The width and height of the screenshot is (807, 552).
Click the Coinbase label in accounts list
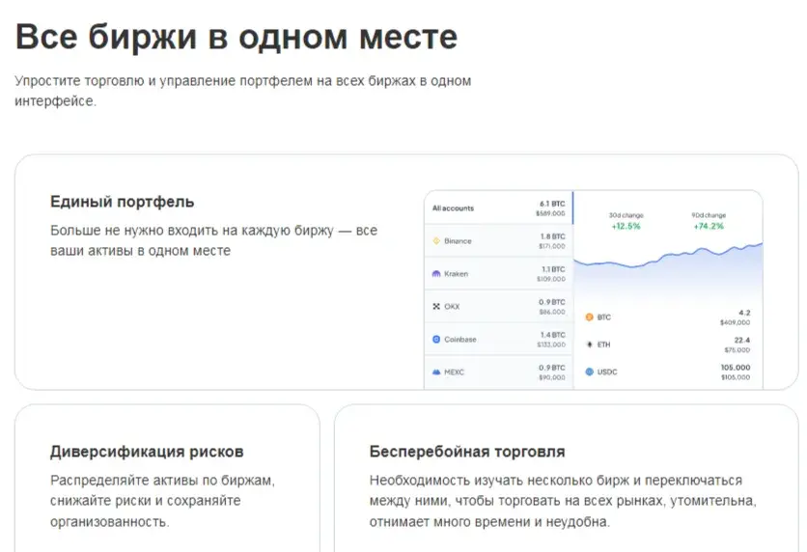[460, 340]
